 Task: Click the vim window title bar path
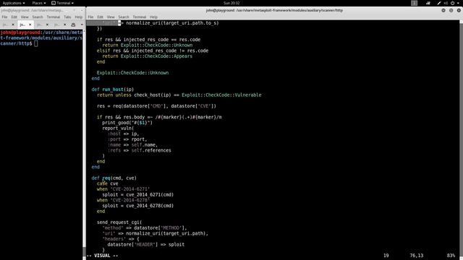pyautogui.click(x=274, y=10)
